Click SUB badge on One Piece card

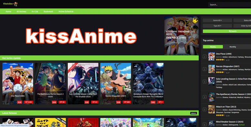click(19, 102)
